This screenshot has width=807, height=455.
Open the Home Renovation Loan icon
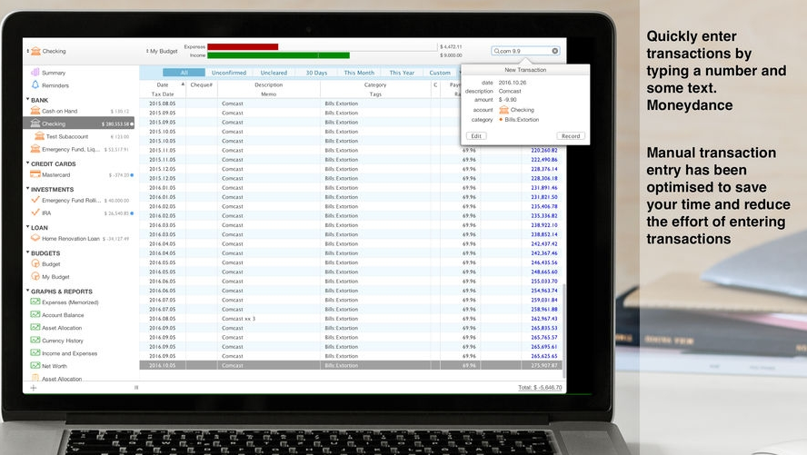coord(35,238)
